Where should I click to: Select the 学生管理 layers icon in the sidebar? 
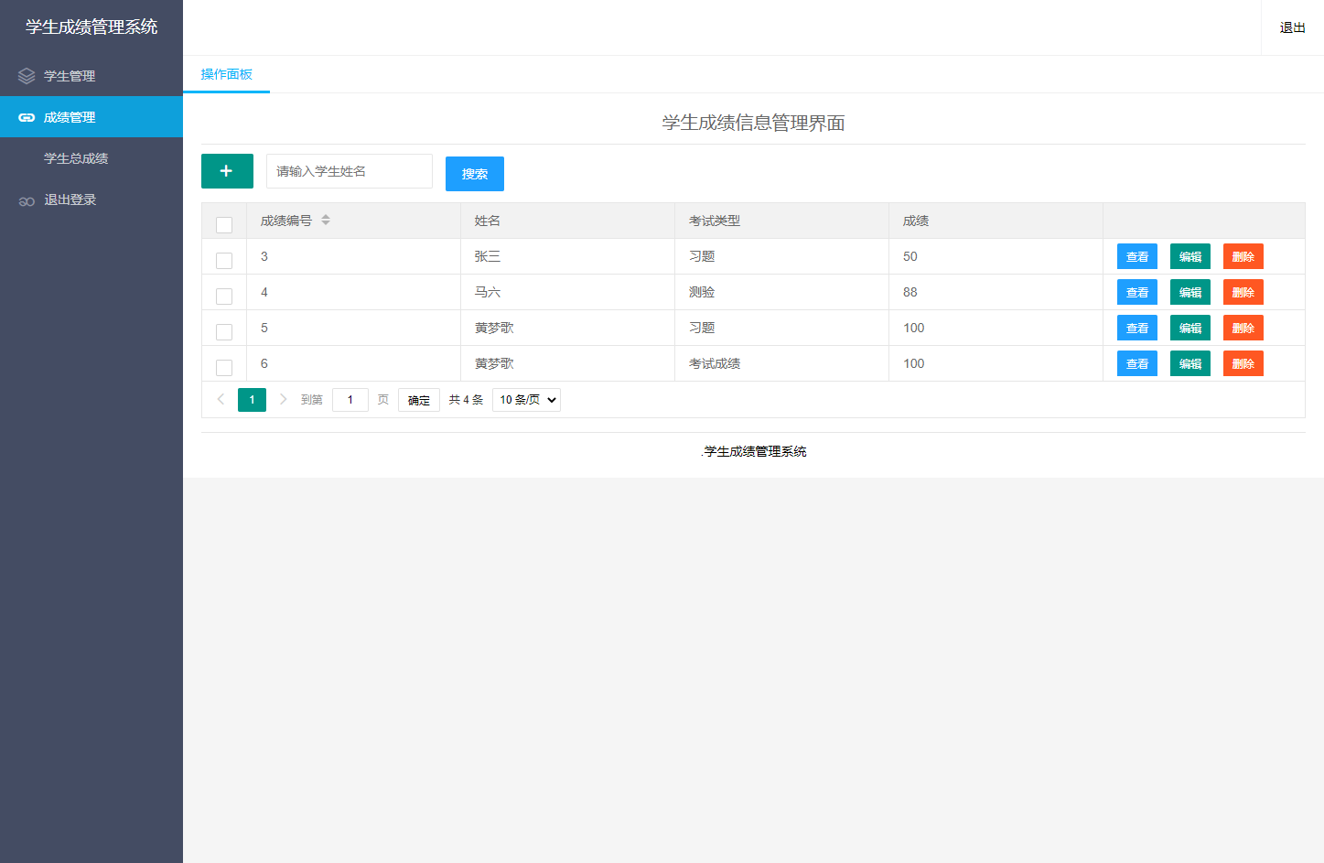[27, 75]
